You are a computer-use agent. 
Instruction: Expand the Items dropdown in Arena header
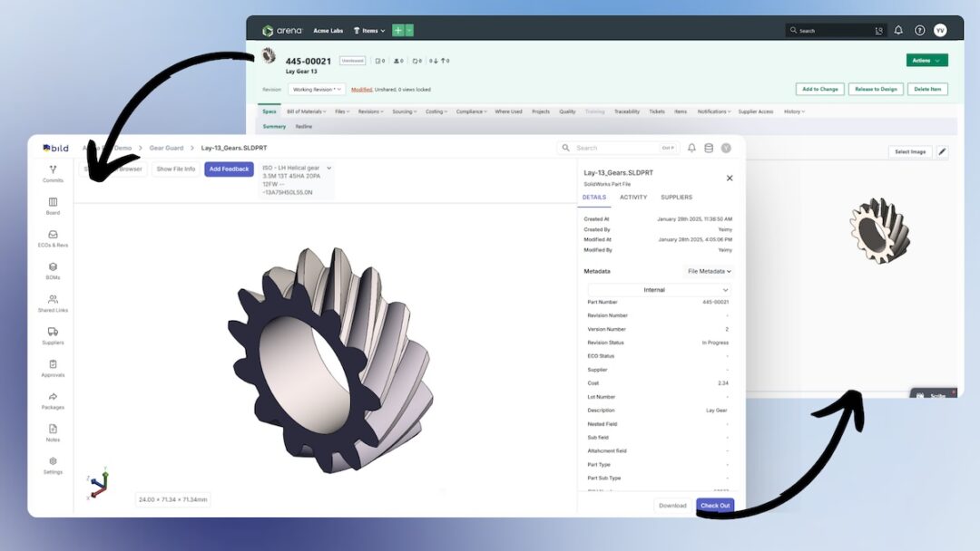point(370,30)
